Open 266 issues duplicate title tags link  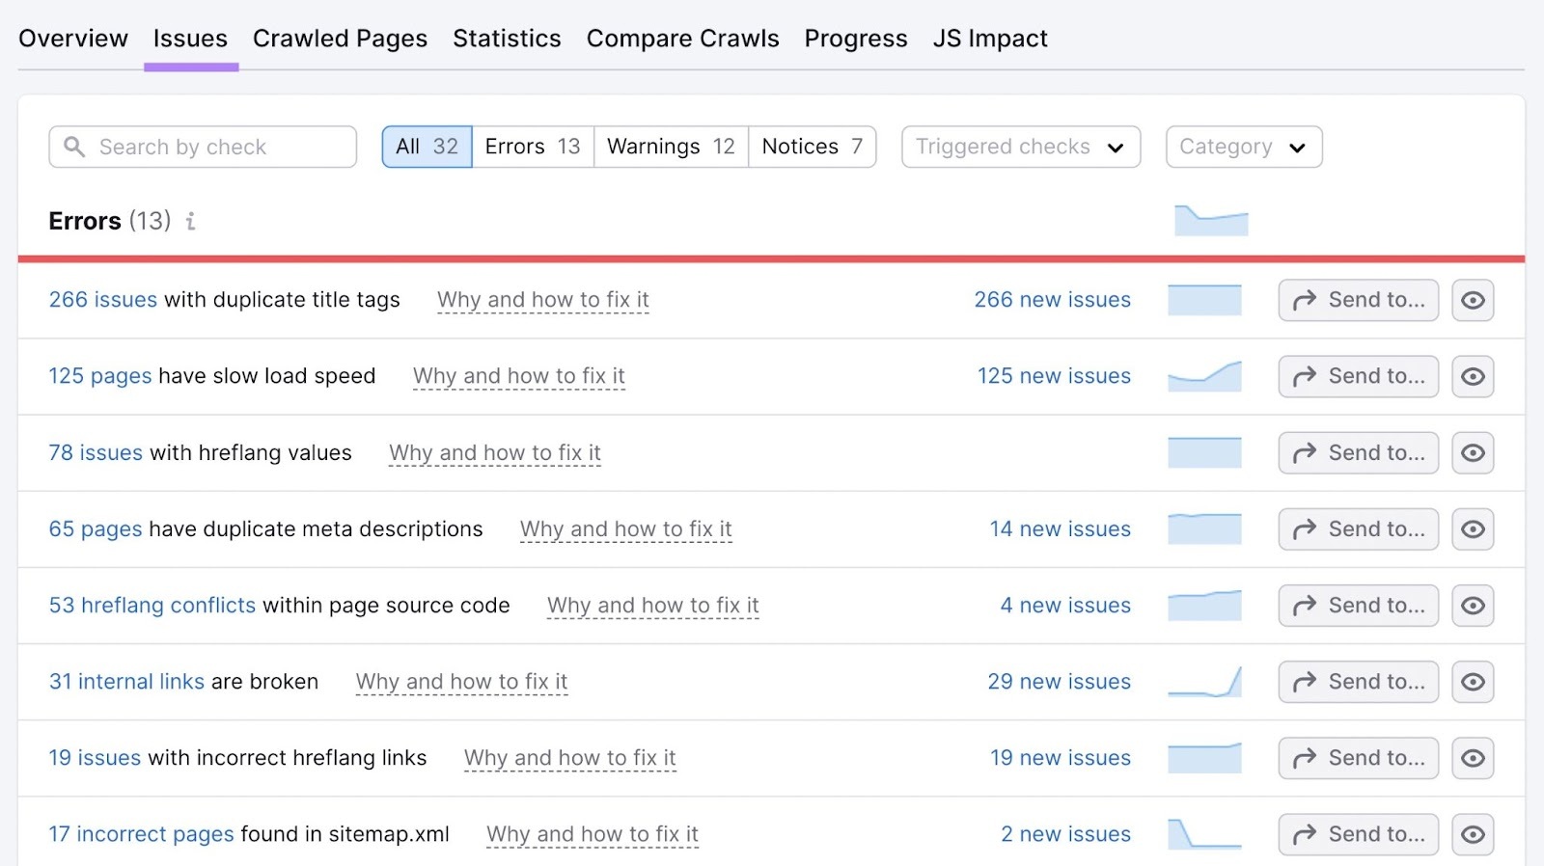coord(103,300)
